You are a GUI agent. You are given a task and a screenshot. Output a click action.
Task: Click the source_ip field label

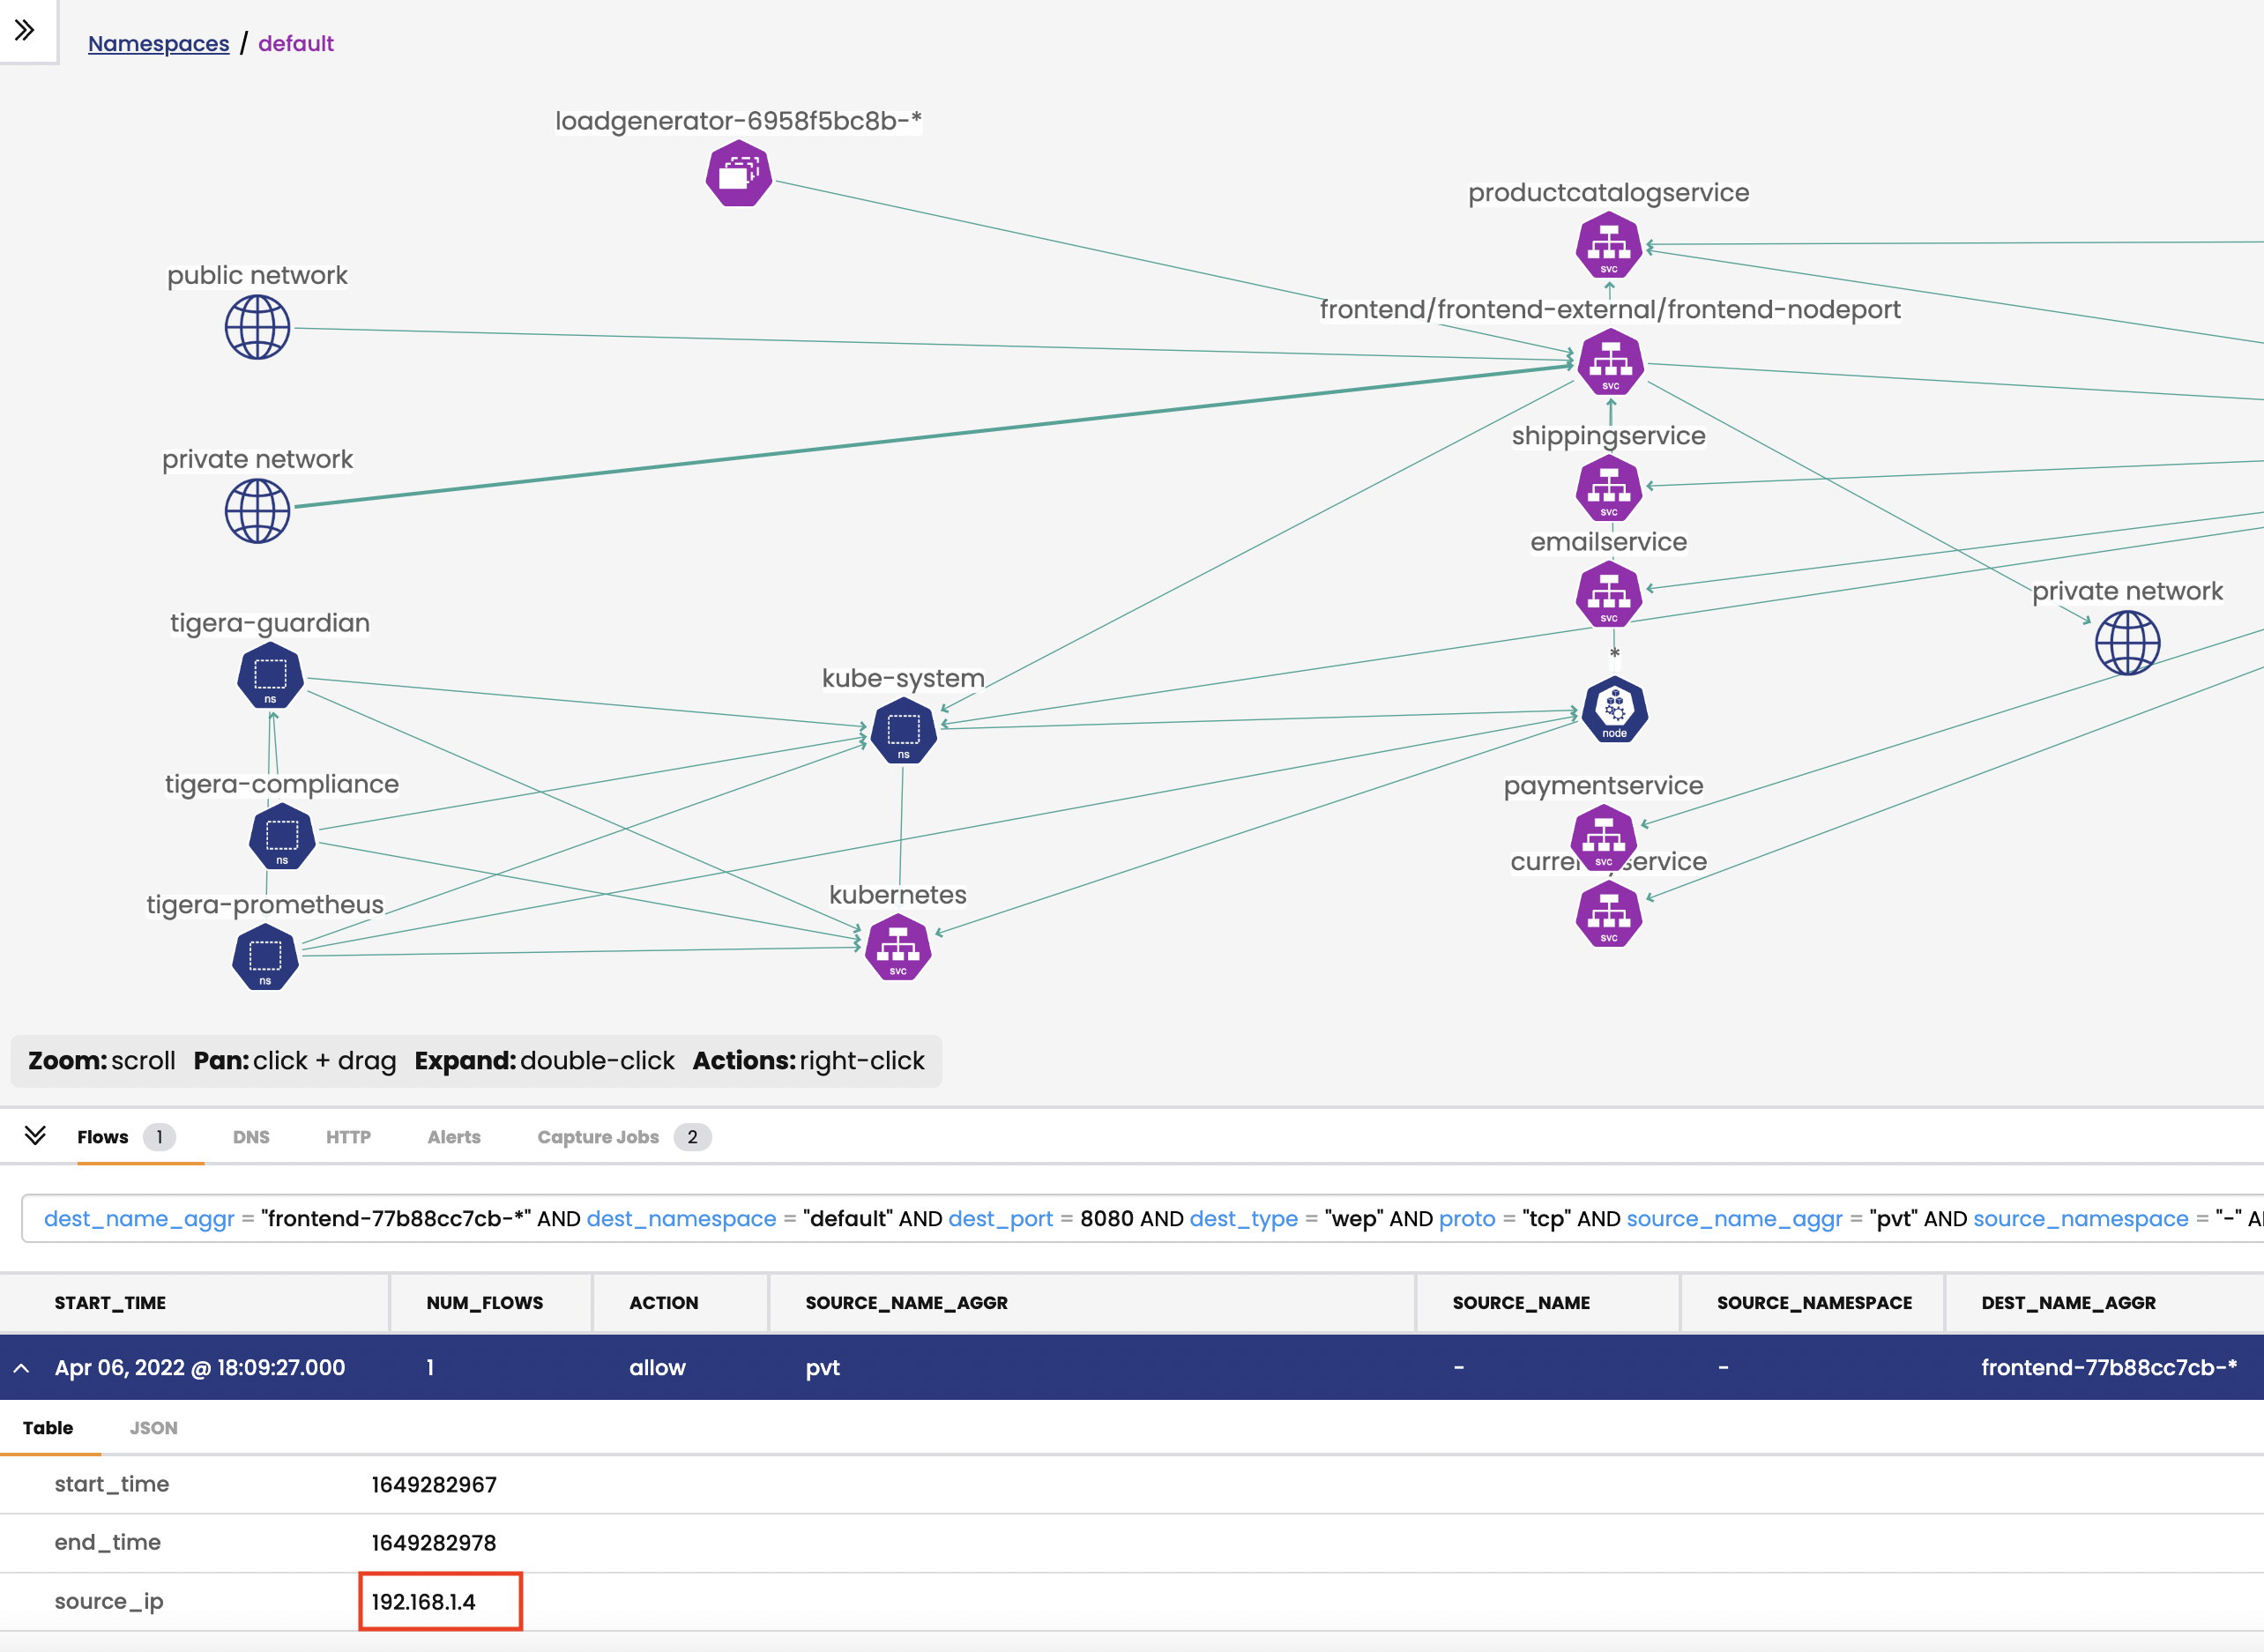[109, 1602]
